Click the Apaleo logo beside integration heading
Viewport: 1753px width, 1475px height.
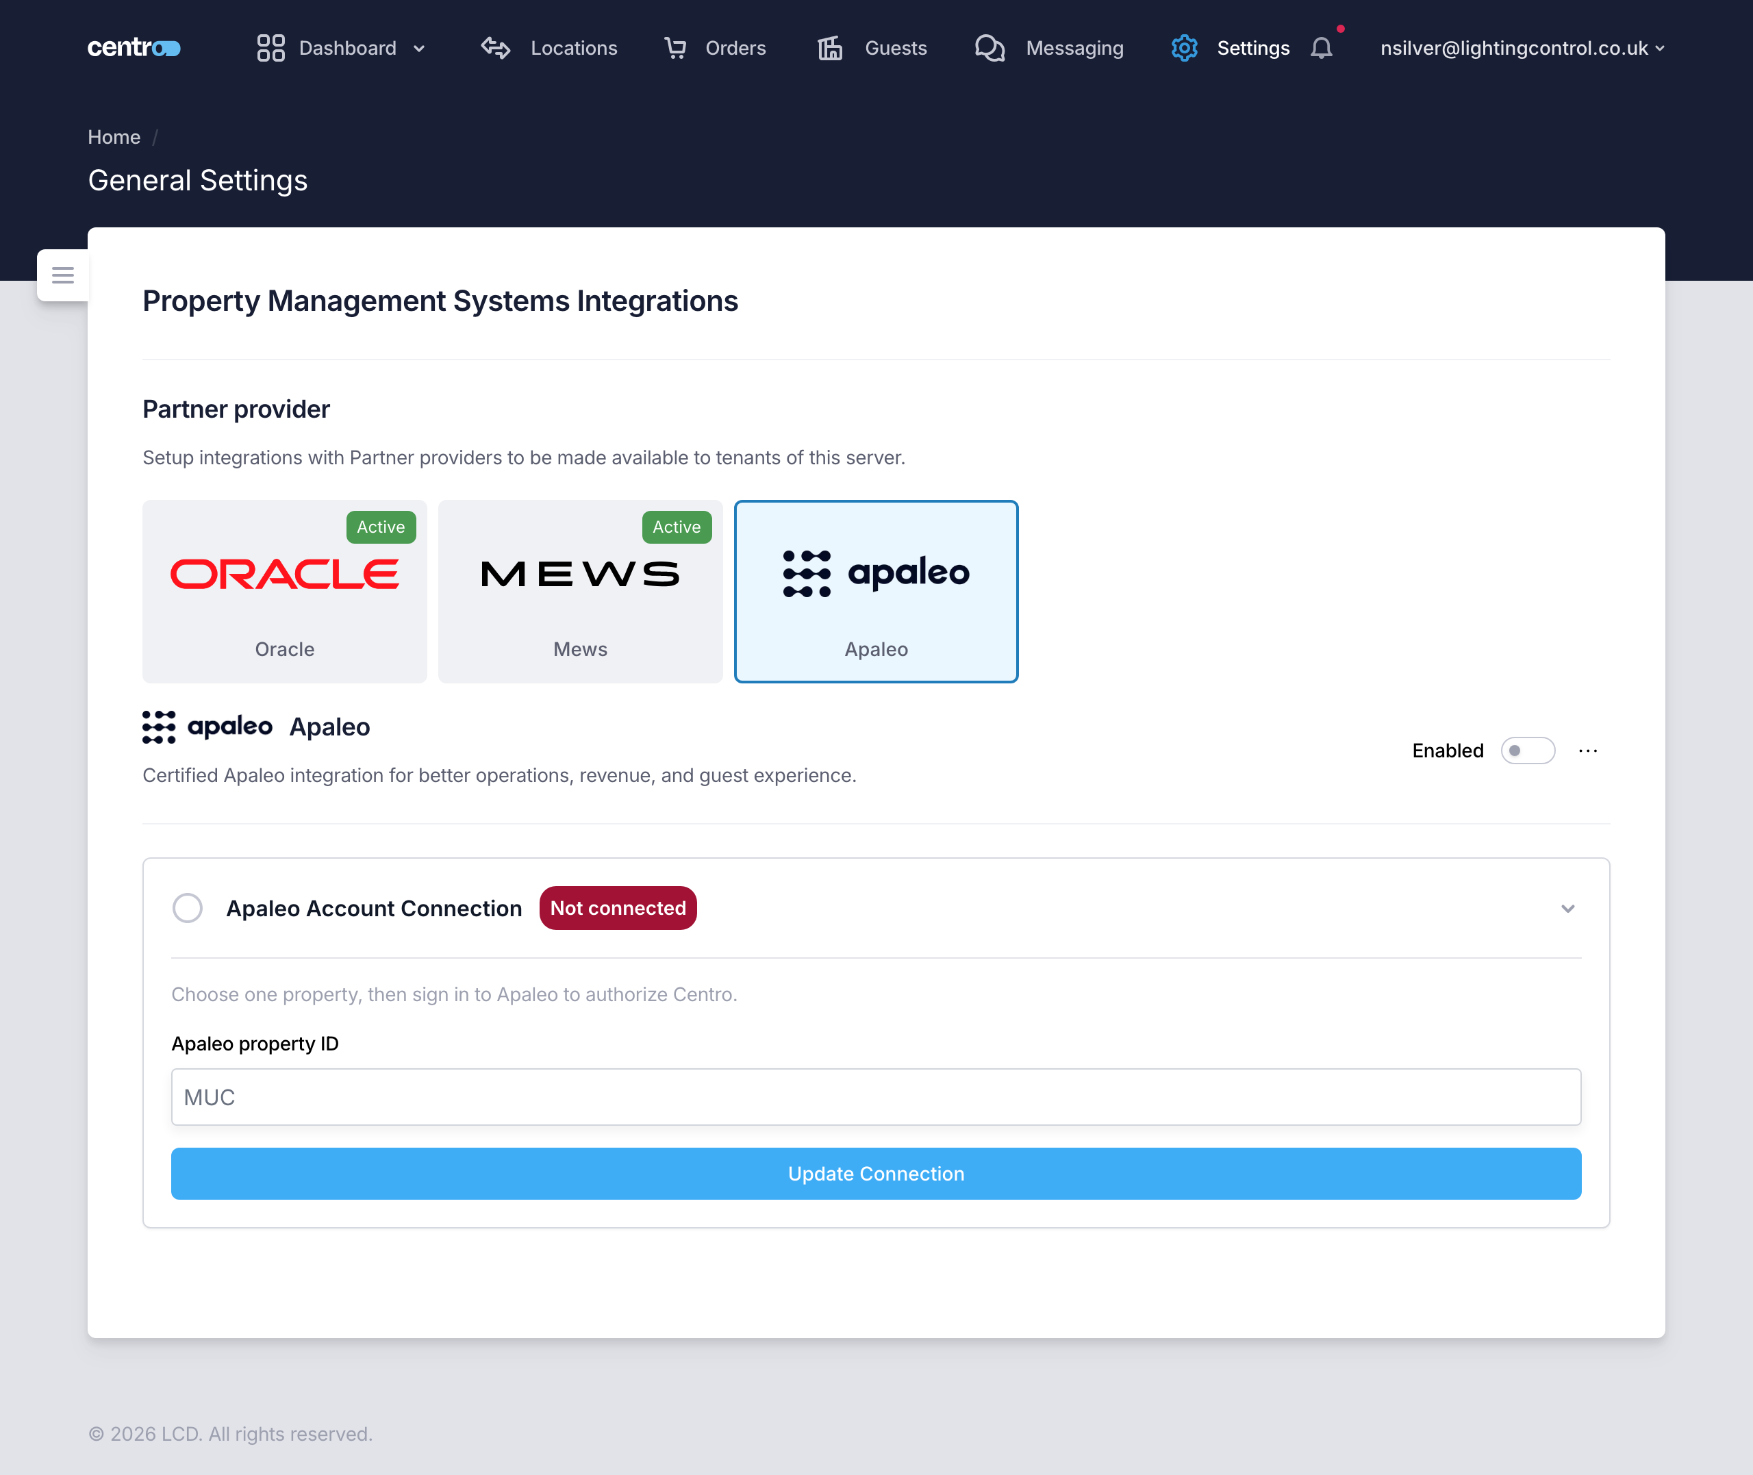tap(207, 727)
